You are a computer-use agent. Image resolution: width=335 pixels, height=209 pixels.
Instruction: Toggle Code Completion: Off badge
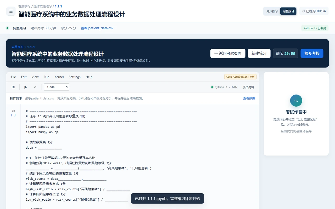click(x=240, y=77)
